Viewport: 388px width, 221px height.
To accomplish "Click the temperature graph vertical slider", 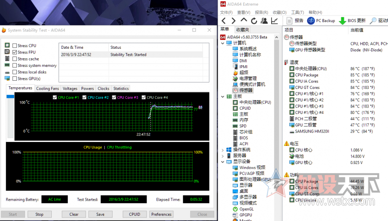I will coord(10,96).
